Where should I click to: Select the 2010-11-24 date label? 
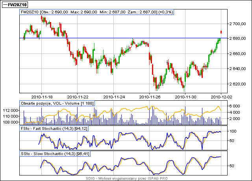(114, 97)
